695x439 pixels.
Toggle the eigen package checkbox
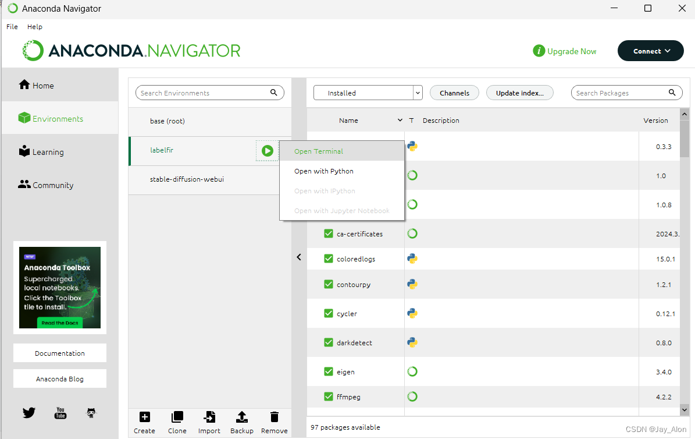[x=329, y=371]
